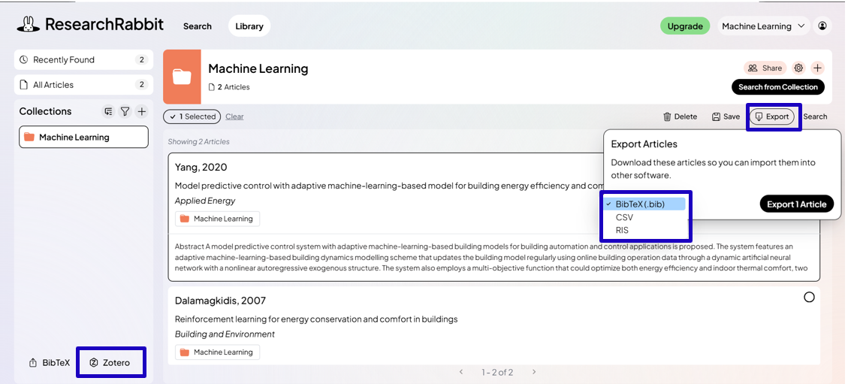This screenshot has height=384, width=848.
Task: Open All Articles list
Action: point(83,85)
